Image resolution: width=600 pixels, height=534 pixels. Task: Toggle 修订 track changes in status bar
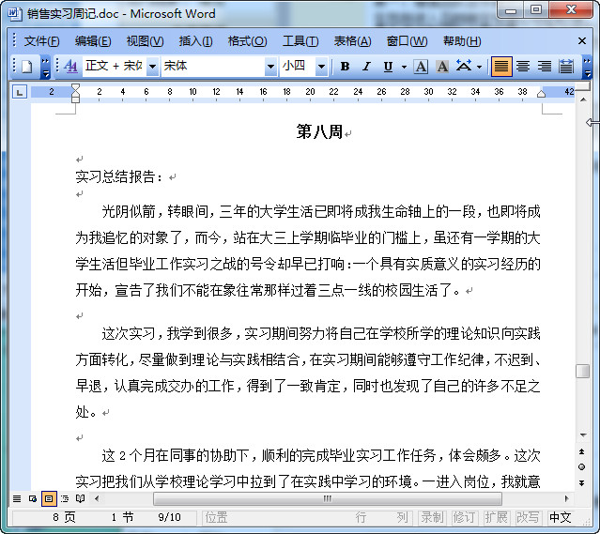point(464,517)
